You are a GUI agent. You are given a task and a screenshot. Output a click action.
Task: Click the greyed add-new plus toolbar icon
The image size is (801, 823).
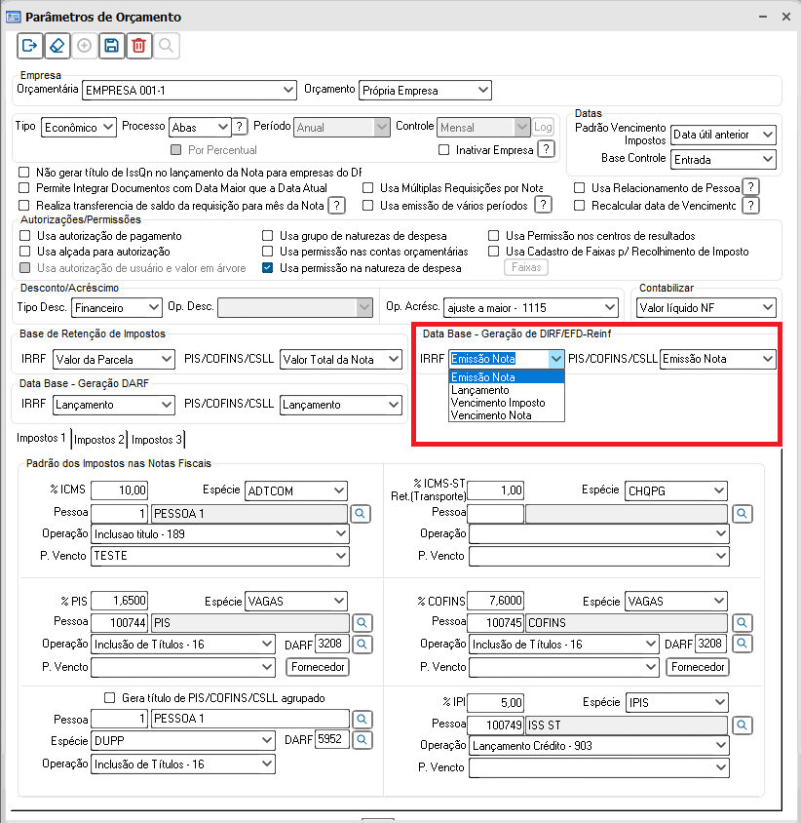click(x=84, y=46)
